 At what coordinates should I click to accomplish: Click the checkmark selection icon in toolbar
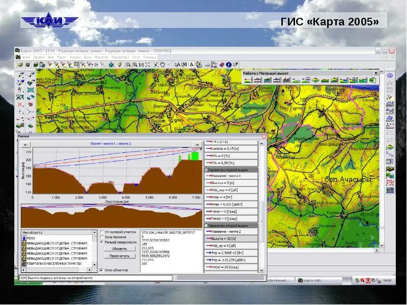click(x=156, y=65)
